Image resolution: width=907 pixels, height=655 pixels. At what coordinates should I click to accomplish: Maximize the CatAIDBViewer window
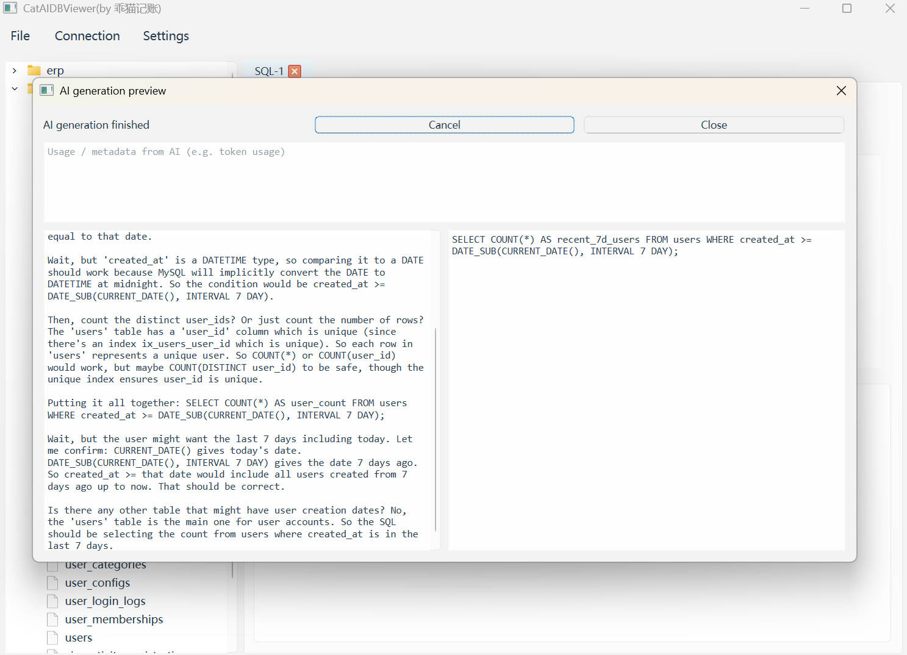847,9
